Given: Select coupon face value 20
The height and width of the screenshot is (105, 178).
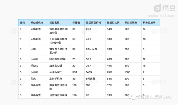Looking at the screenshot, I should pyautogui.click(x=74, y=66).
